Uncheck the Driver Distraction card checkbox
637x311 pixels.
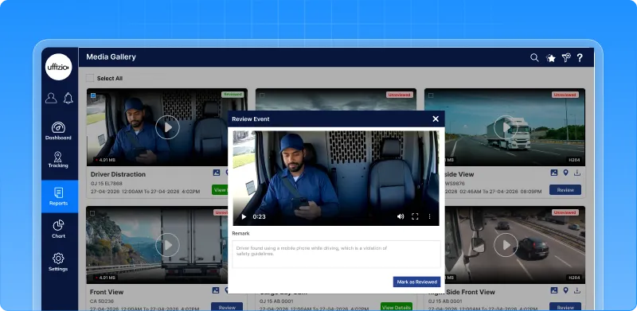[x=93, y=95]
